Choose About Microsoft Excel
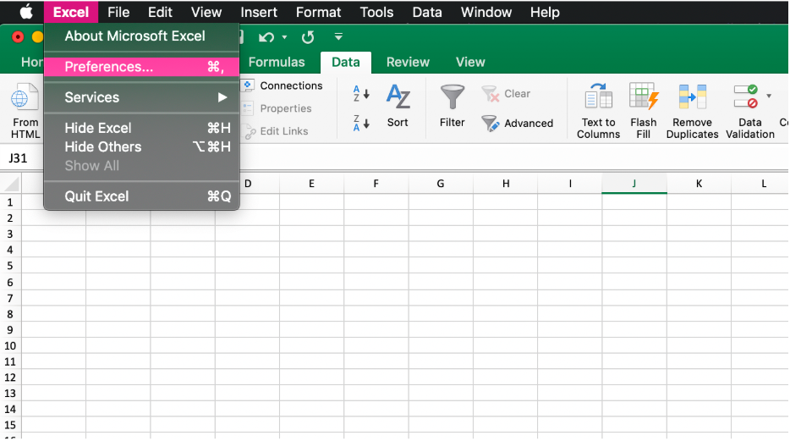The height and width of the screenshot is (441, 790). click(141, 36)
